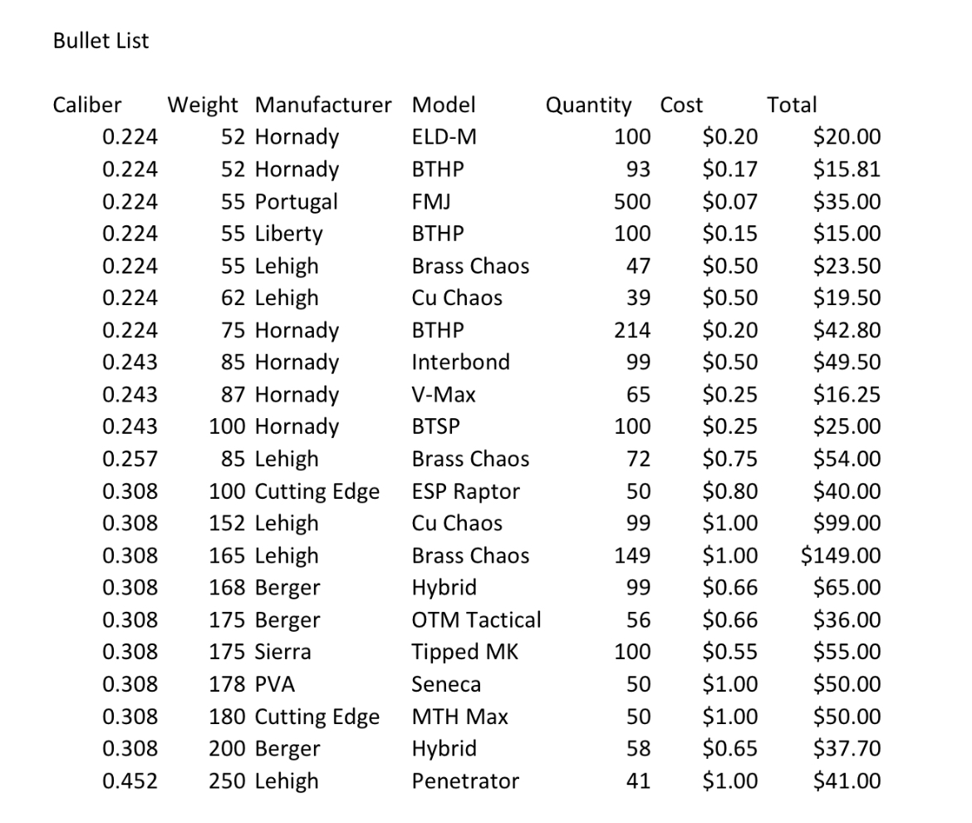Select the $149.00 total cell
Screen dimensions: 972x823
(x=841, y=555)
